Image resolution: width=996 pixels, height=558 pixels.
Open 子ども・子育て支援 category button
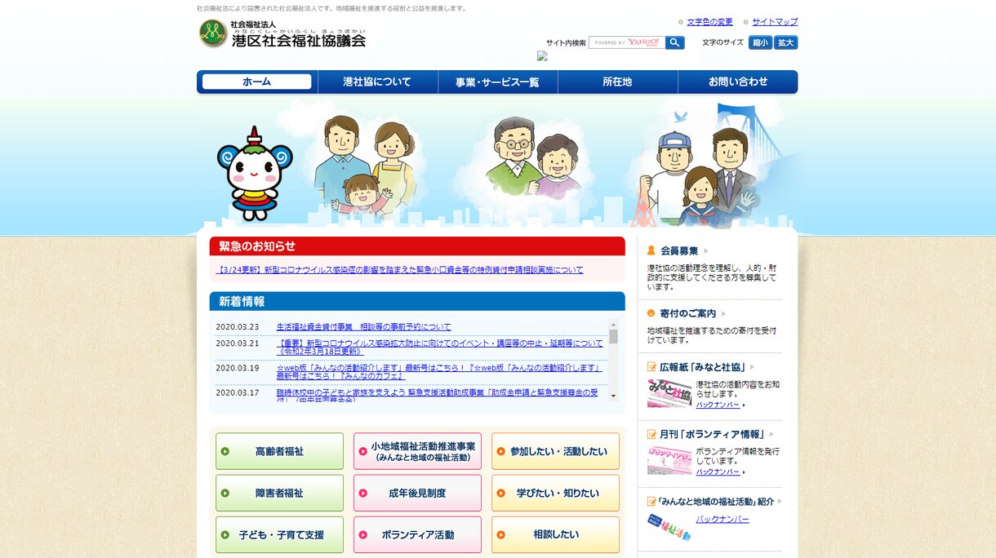279,534
